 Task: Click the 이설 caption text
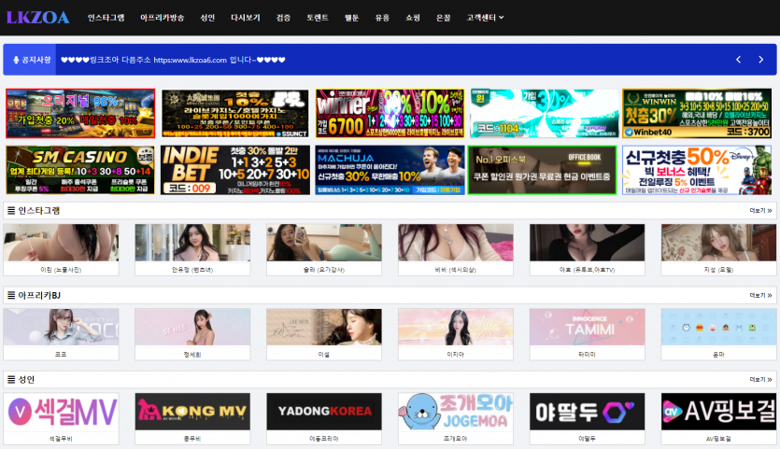tap(324, 354)
